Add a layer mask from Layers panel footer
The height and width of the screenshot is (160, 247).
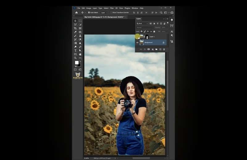coord(149,49)
